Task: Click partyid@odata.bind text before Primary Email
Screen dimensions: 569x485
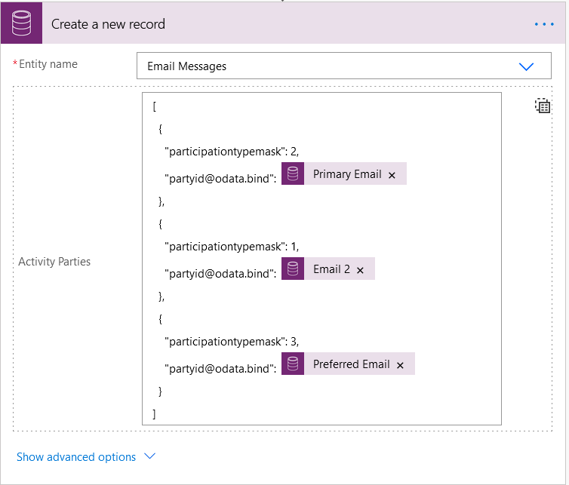Action: tap(220, 179)
